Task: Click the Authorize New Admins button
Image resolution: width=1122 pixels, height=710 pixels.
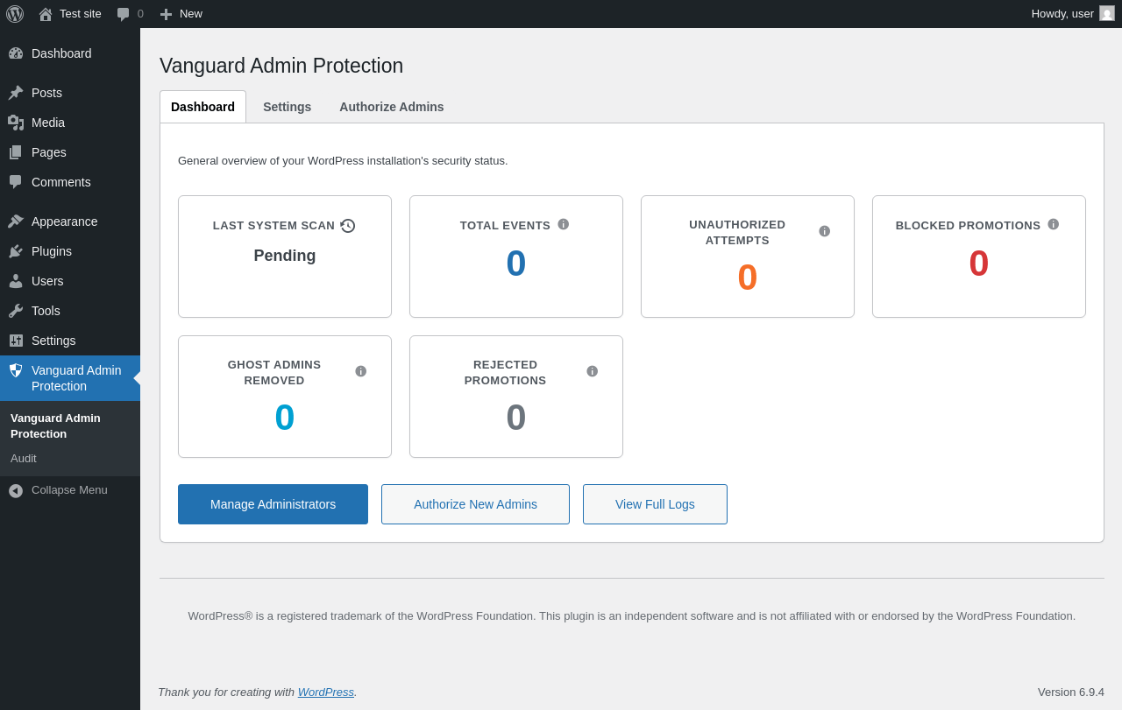Action: (475, 504)
